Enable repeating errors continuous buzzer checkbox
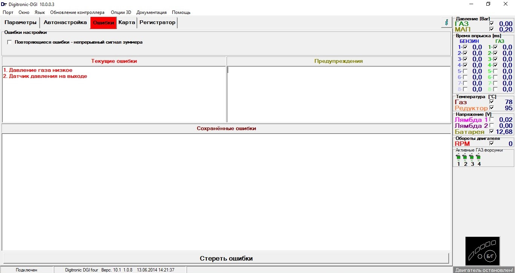The width and height of the screenshot is (515, 273). pos(9,42)
